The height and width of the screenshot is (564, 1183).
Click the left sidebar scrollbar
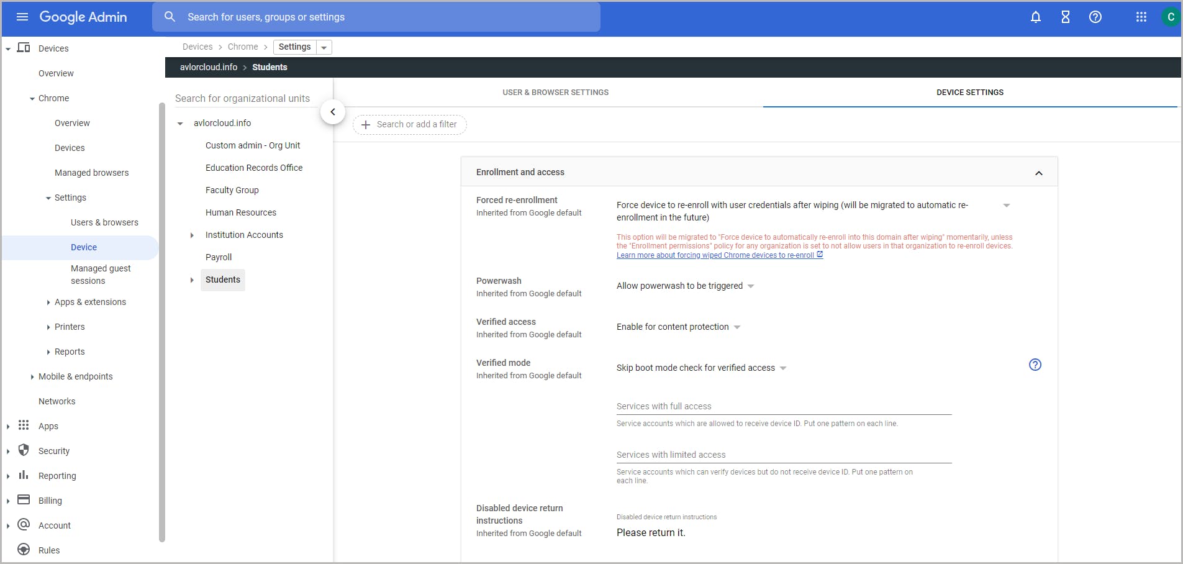162,323
